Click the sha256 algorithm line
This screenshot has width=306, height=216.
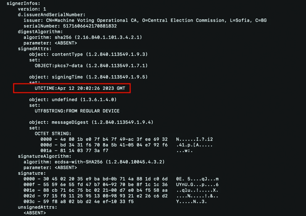point(83,37)
